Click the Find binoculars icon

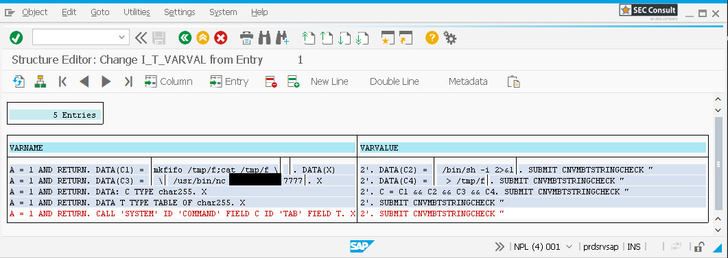(265, 38)
